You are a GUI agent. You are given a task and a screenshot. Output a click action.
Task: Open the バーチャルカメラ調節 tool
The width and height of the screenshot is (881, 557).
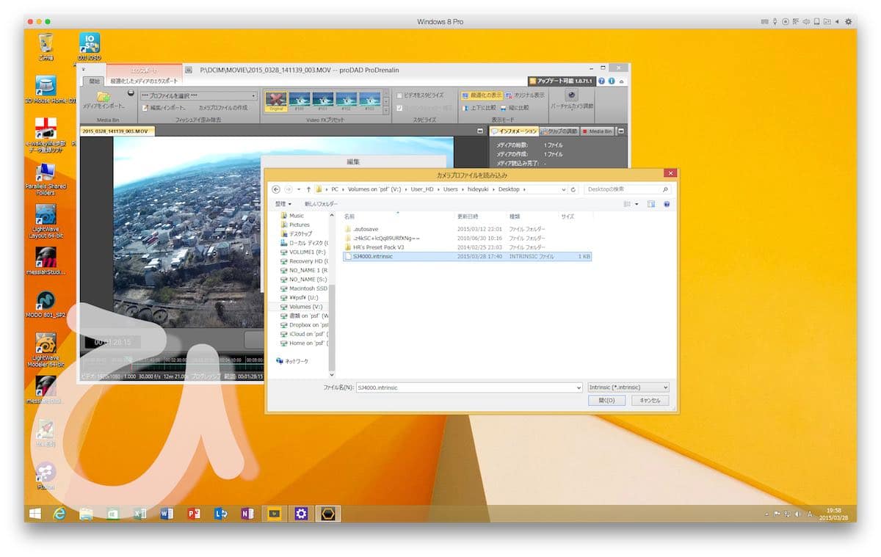click(x=572, y=96)
